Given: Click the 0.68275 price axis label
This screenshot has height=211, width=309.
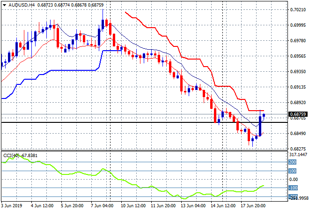Looking at the screenshot, I should [298, 149].
